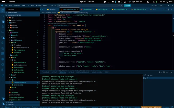
Task: Navigate forward with the arrow in title bar
Action: tap(55, 5)
